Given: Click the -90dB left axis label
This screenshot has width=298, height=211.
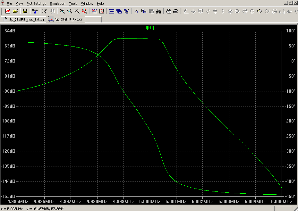Looking at the screenshot, I should [9, 91].
